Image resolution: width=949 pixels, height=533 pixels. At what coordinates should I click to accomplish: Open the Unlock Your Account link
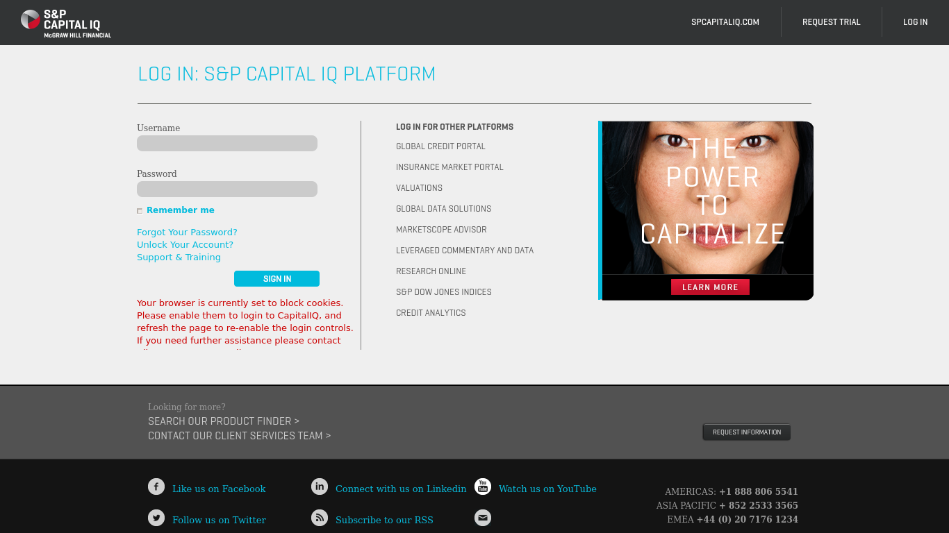click(x=185, y=245)
